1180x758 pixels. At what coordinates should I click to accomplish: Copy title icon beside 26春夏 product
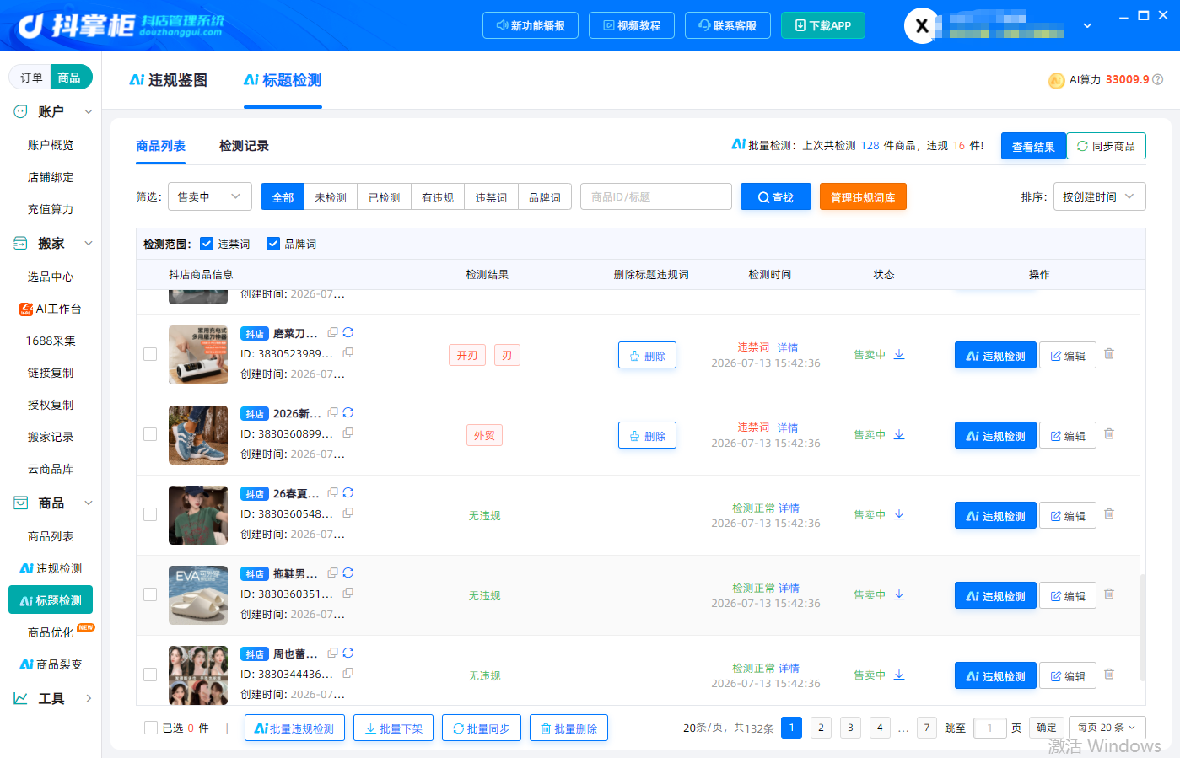(333, 492)
